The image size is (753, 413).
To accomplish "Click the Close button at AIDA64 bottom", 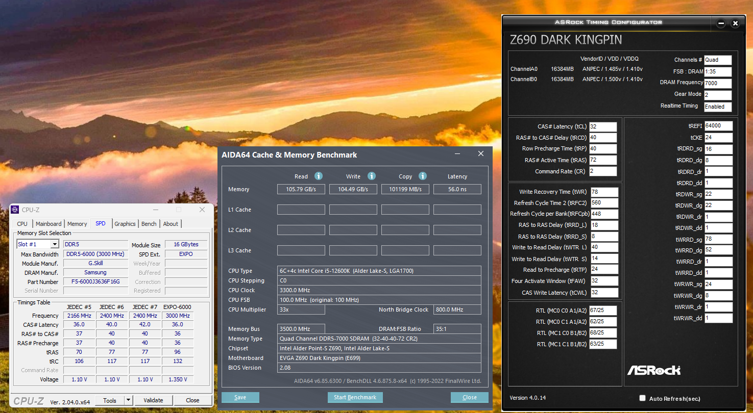I will [x=470, y=397].
